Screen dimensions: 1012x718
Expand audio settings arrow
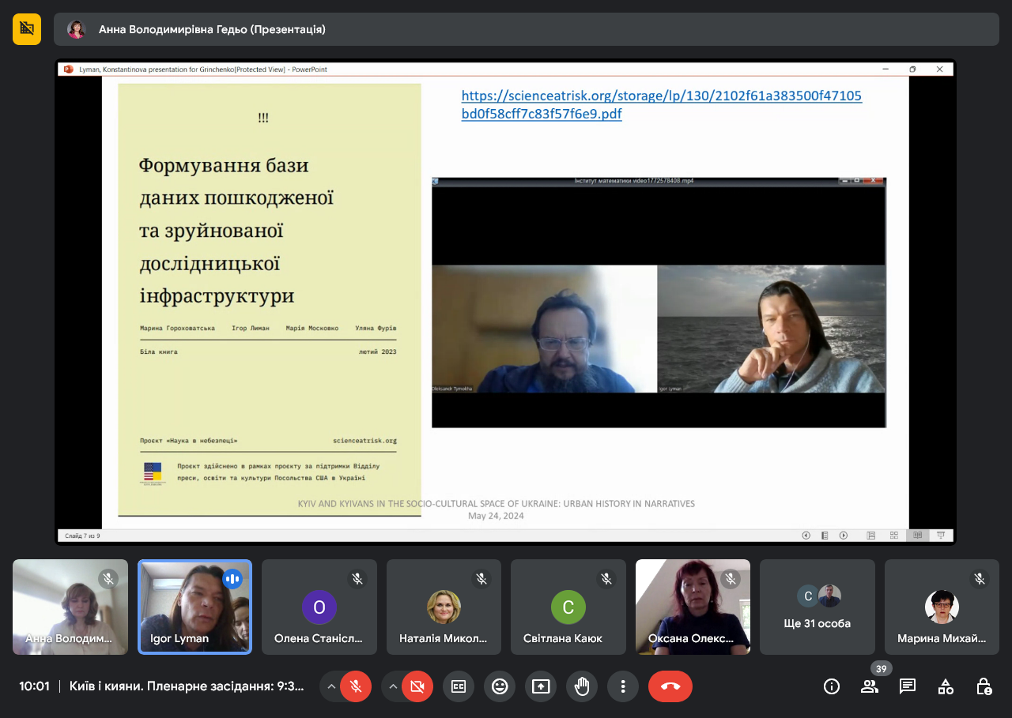(331, 686)
